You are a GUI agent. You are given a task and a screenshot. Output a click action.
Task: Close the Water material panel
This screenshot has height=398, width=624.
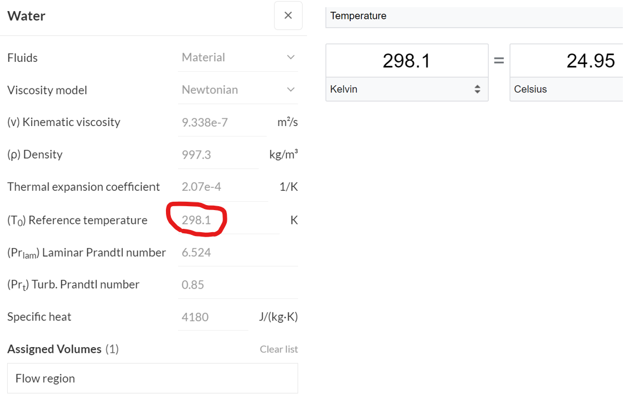pyautogui.click(x=288, y=15)
